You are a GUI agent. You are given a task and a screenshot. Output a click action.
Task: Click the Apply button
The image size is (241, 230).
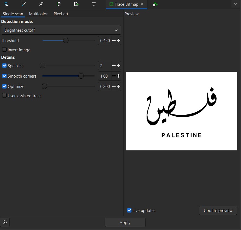point(125,222)
